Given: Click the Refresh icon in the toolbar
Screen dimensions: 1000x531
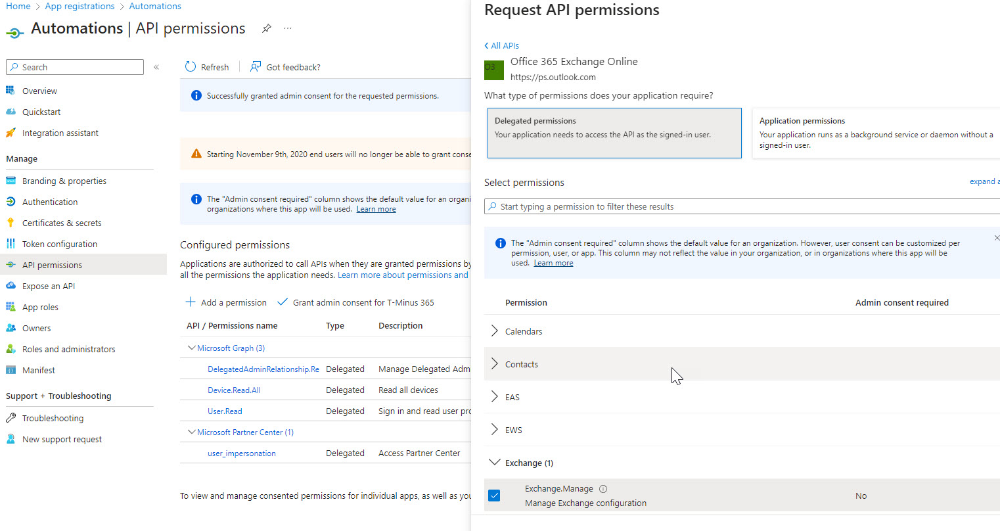Looking at the screenshot, I should click(x=191, y=67).
